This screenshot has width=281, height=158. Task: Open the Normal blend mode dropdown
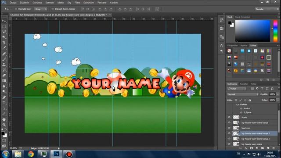click(x=243, y=94)
